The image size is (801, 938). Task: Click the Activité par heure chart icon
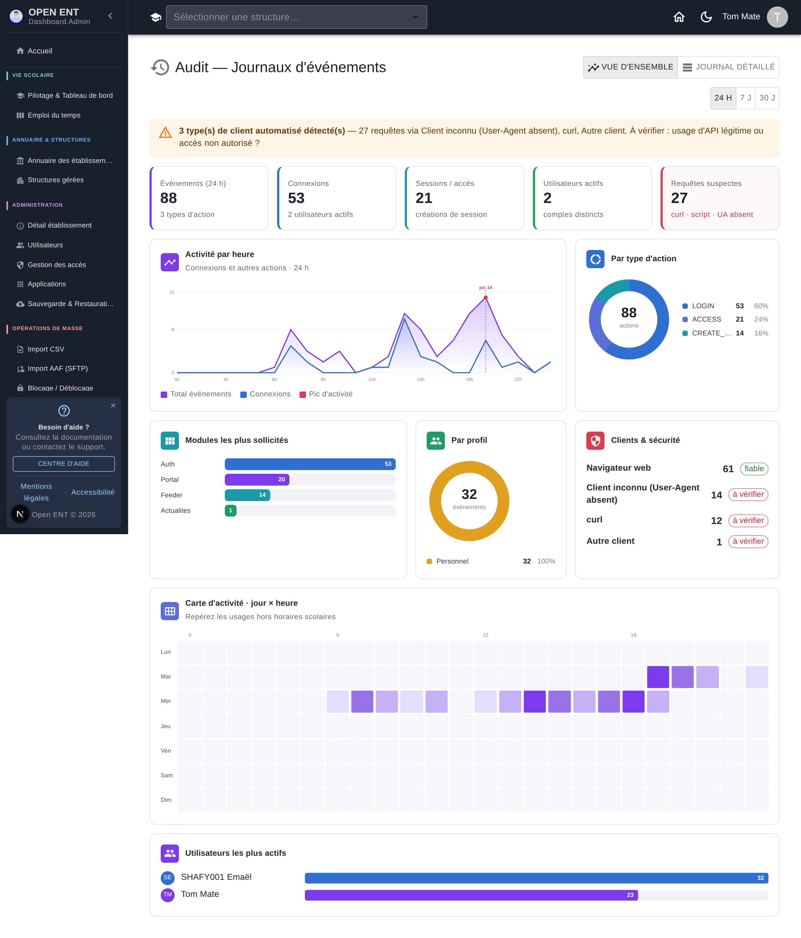click(170, 262)
